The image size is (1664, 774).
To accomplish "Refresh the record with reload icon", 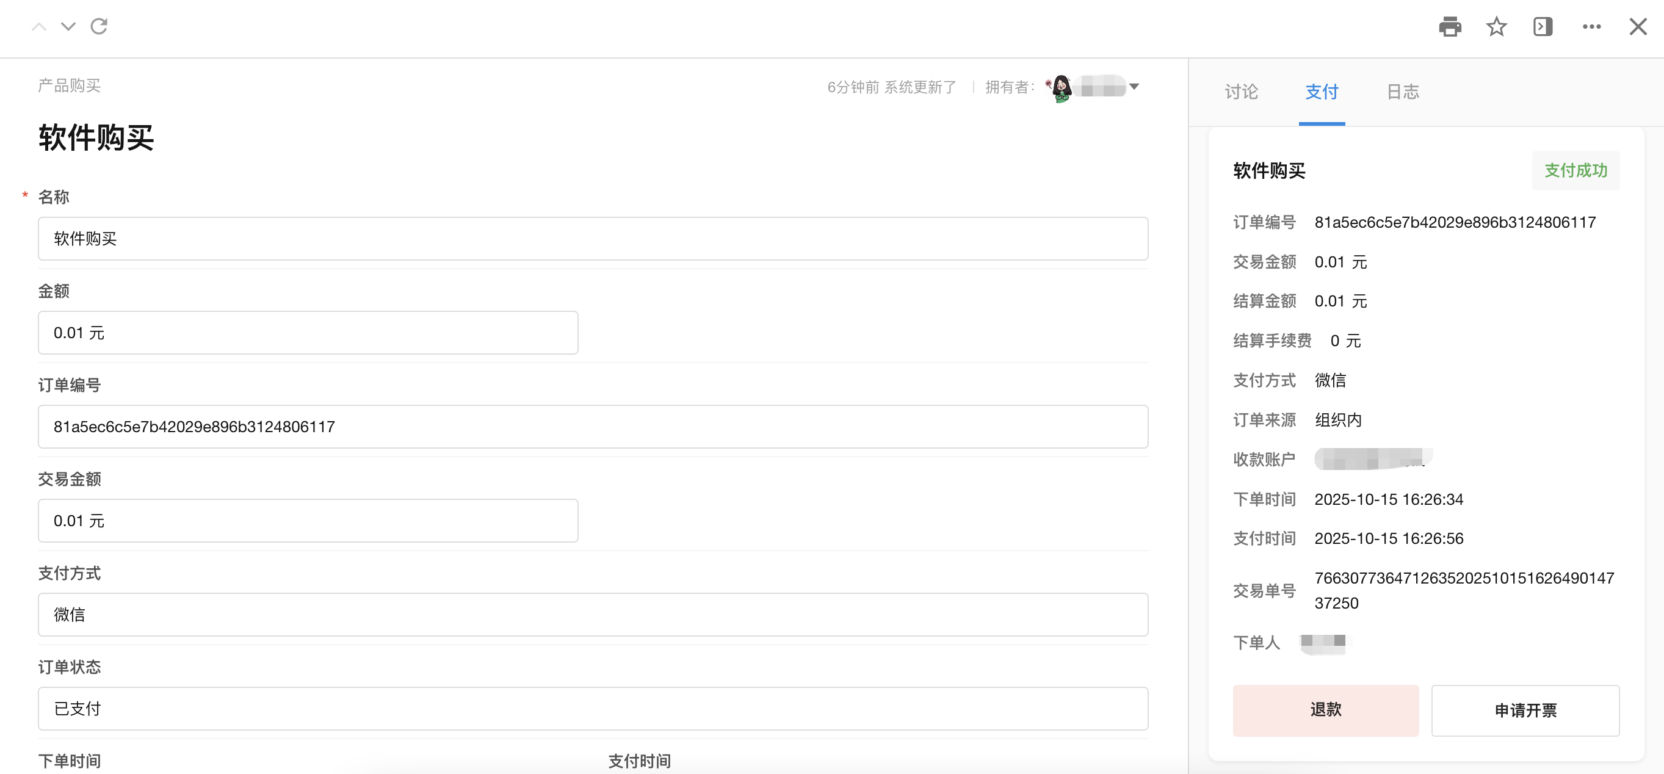I will point(99,26).
